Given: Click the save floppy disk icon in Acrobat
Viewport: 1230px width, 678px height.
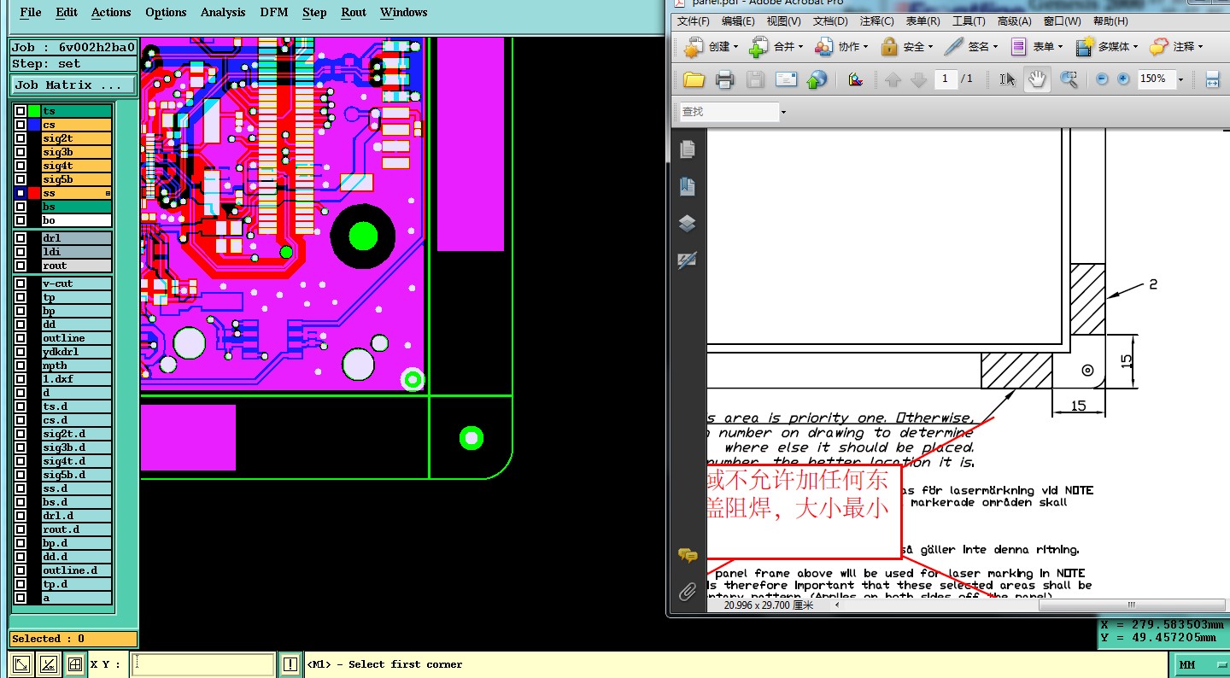Looking at the screenshot, I should click(x=755, y=79).
